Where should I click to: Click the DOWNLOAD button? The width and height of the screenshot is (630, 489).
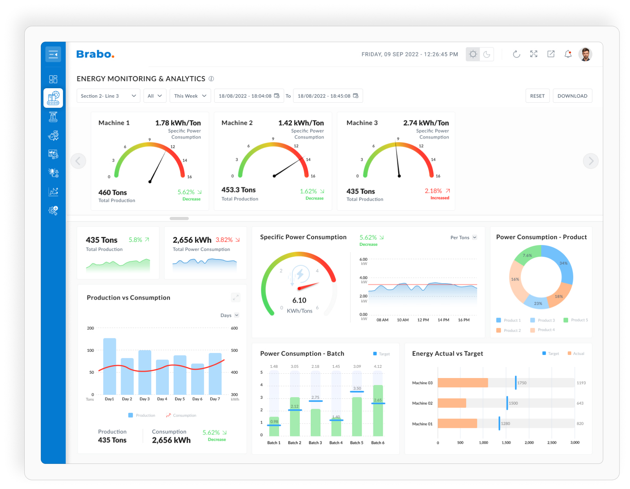click(x=572, y=96)
